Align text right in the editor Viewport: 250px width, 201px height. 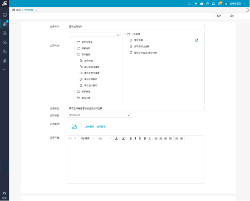pos(166,138)
